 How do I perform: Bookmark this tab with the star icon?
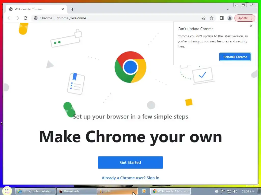[212, 18]
